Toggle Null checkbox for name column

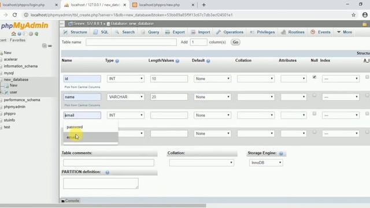click(314, 95)
